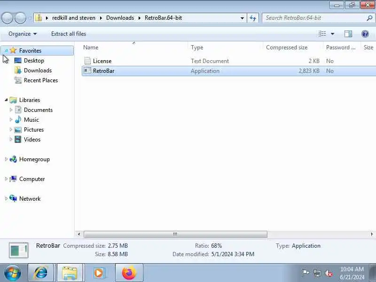The height and width of the screenshot is (282, 376).
Task: Click the horizontal scrollbar left arrow
Action: pyautogui.click(x=79, y=234)
